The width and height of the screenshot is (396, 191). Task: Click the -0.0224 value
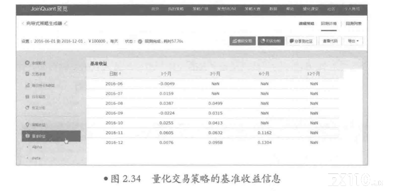click(x=167, y=113)
